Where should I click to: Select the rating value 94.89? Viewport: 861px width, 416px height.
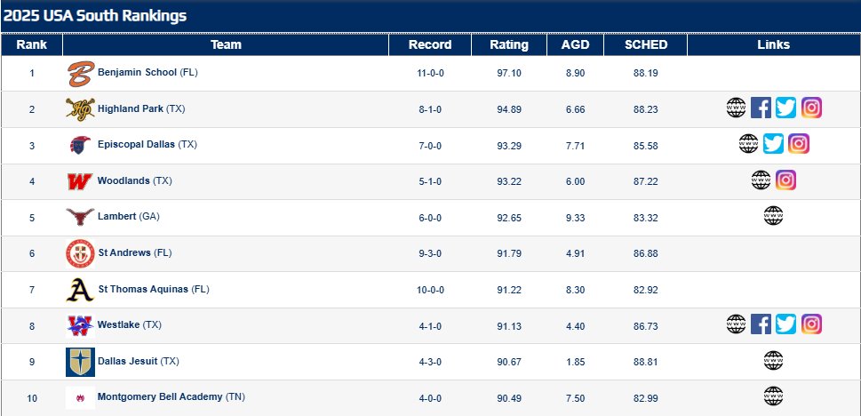509,109
